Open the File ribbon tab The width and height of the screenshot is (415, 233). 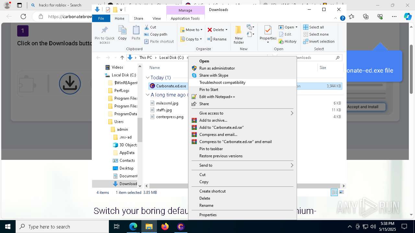[x=101, y=18]
